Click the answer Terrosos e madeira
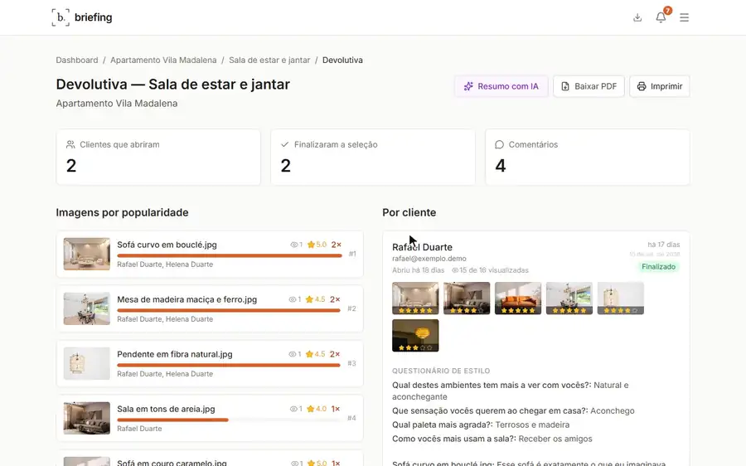746x466 pixels. pyautogui.click(x=532, y=425)
